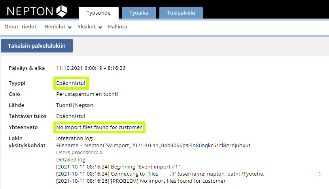Click Perustapahtumien tuonti text

pyautogui.click(x=87, y=94)
